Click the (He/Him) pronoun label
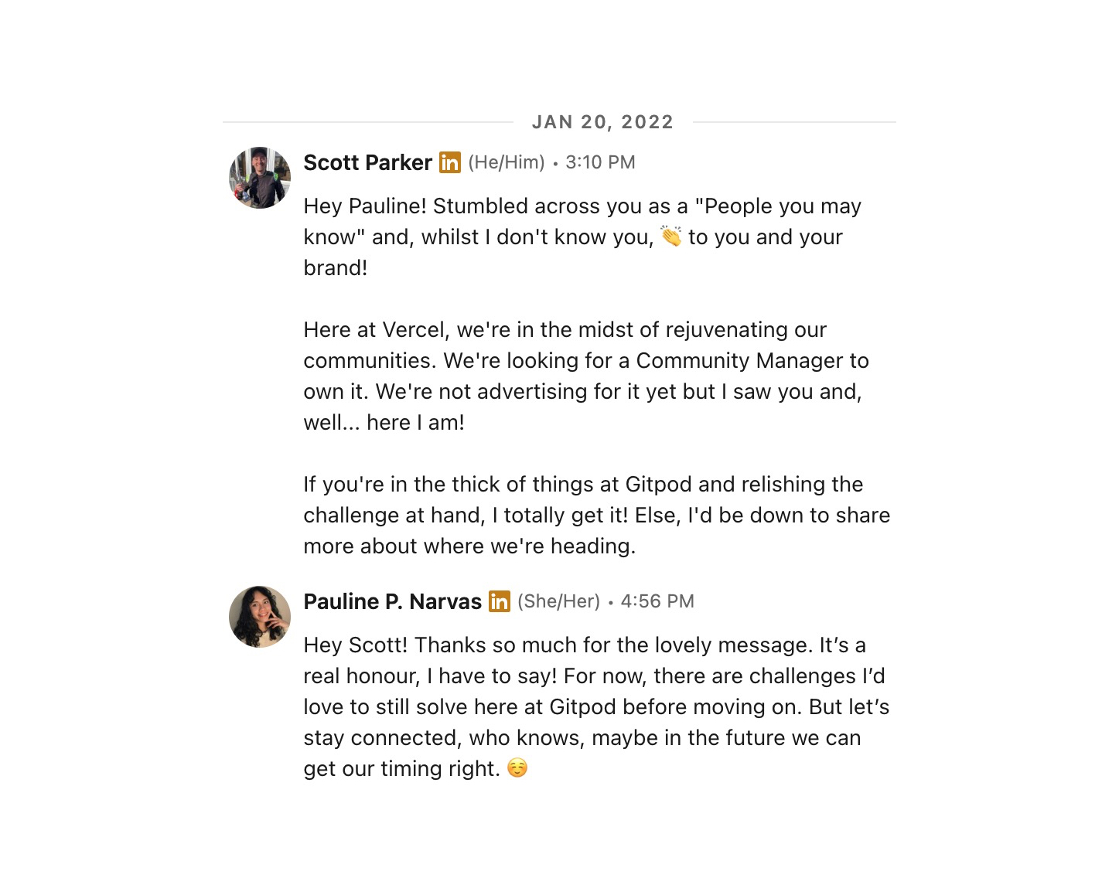This screenshot has height=895, width=1119. pyautogui.click(x=507, y=162)
